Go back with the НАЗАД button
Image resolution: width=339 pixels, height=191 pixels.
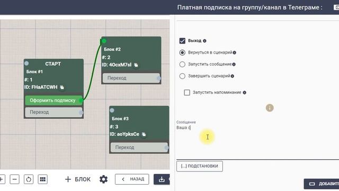132,179
